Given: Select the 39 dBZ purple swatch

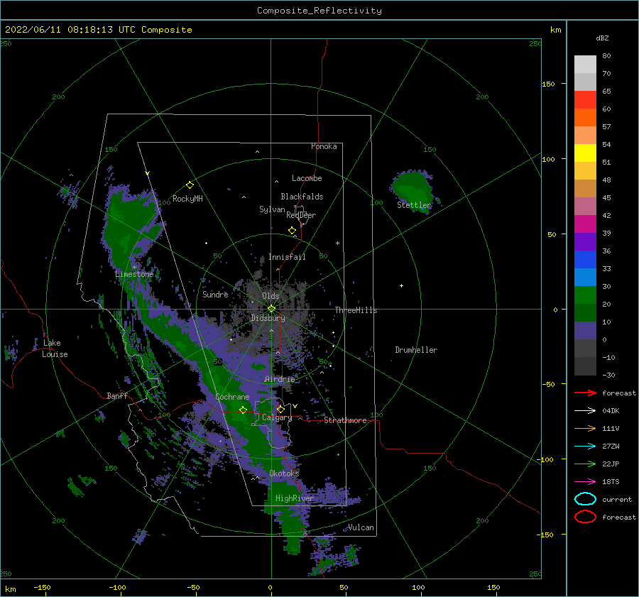Looking at the screenshot, I should pos(585,241).
